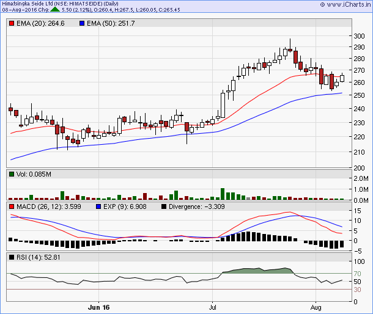Click the 2.0M volume axis label
The height and width of the screenshot is (314, 373).
[x=361, y=178]
